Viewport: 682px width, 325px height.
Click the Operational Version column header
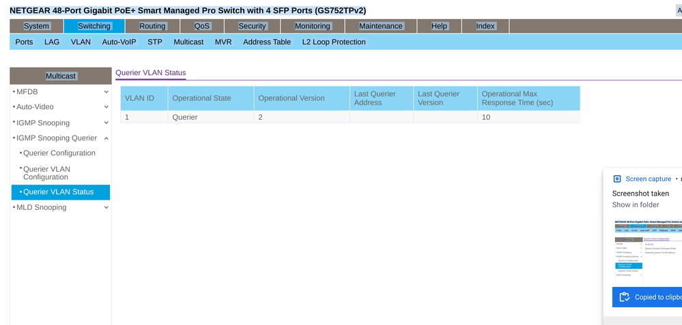(302, 99)
